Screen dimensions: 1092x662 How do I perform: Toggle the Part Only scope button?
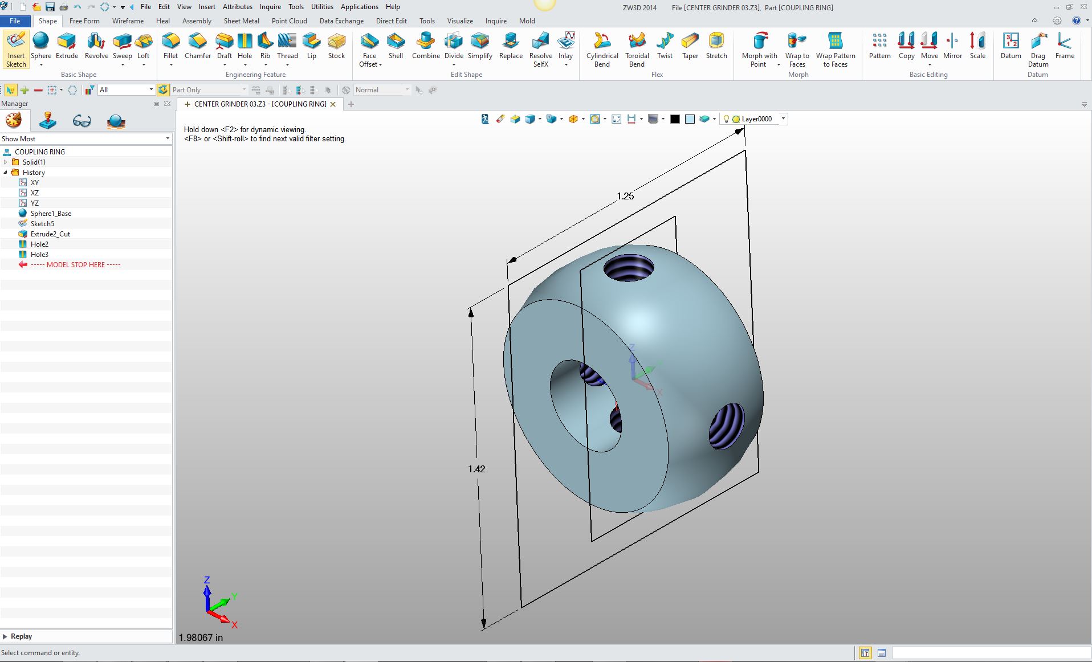coord(163,90)
